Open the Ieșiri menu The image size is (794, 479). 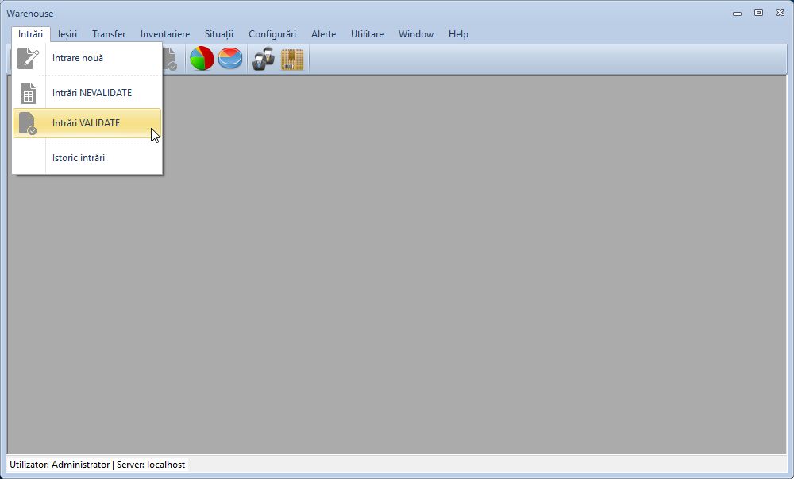pyautogui.click(x=67, y=33)
